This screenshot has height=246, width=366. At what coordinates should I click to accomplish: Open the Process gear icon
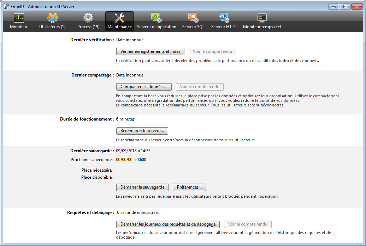(88, 18)
